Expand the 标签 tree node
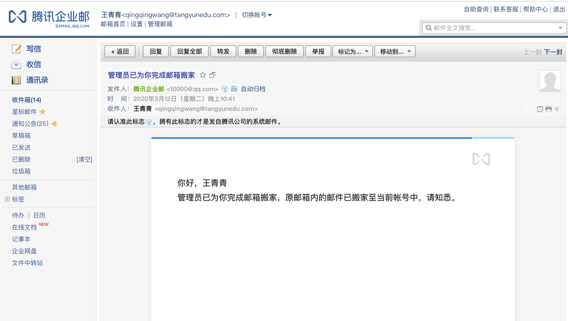Screen dimensions: 568x321 (7, 199)
